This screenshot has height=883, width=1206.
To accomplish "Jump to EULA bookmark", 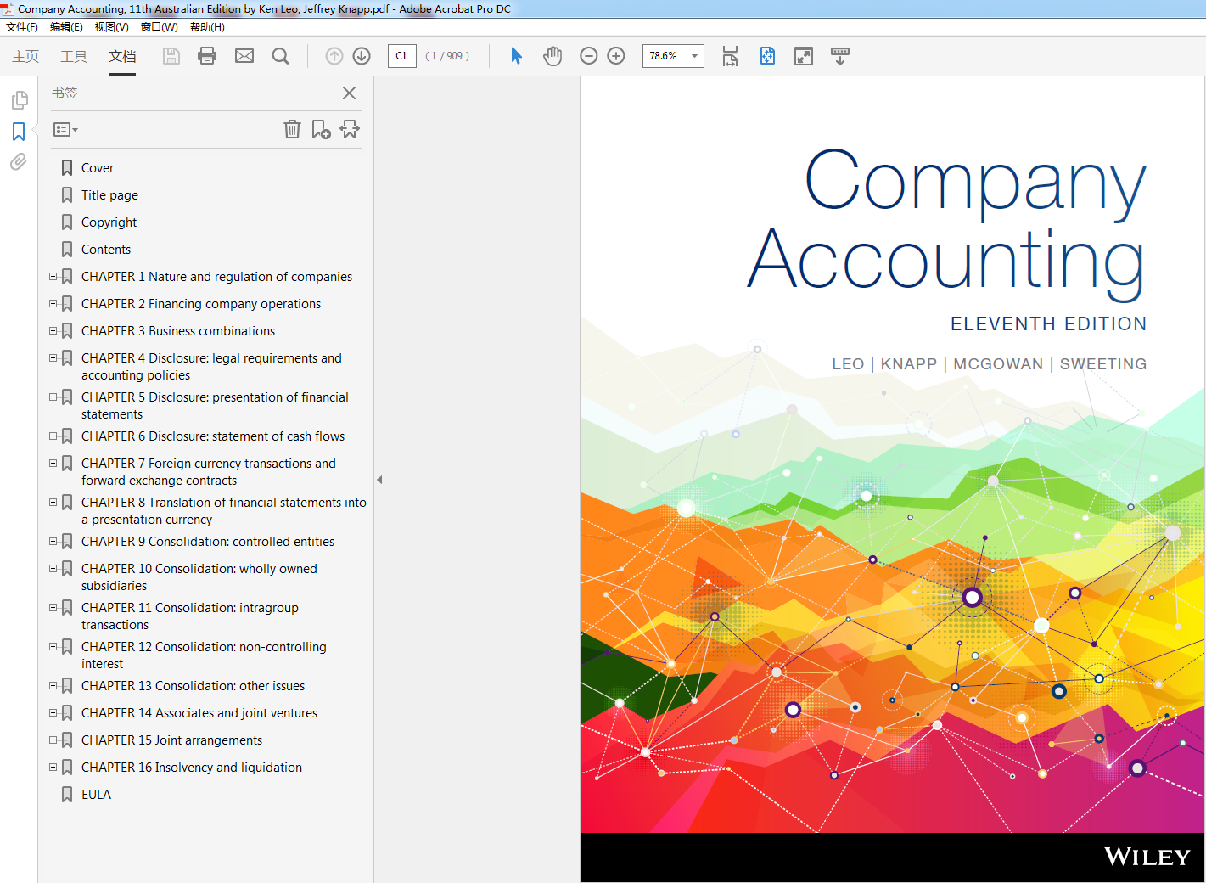I will coord(96,795).
